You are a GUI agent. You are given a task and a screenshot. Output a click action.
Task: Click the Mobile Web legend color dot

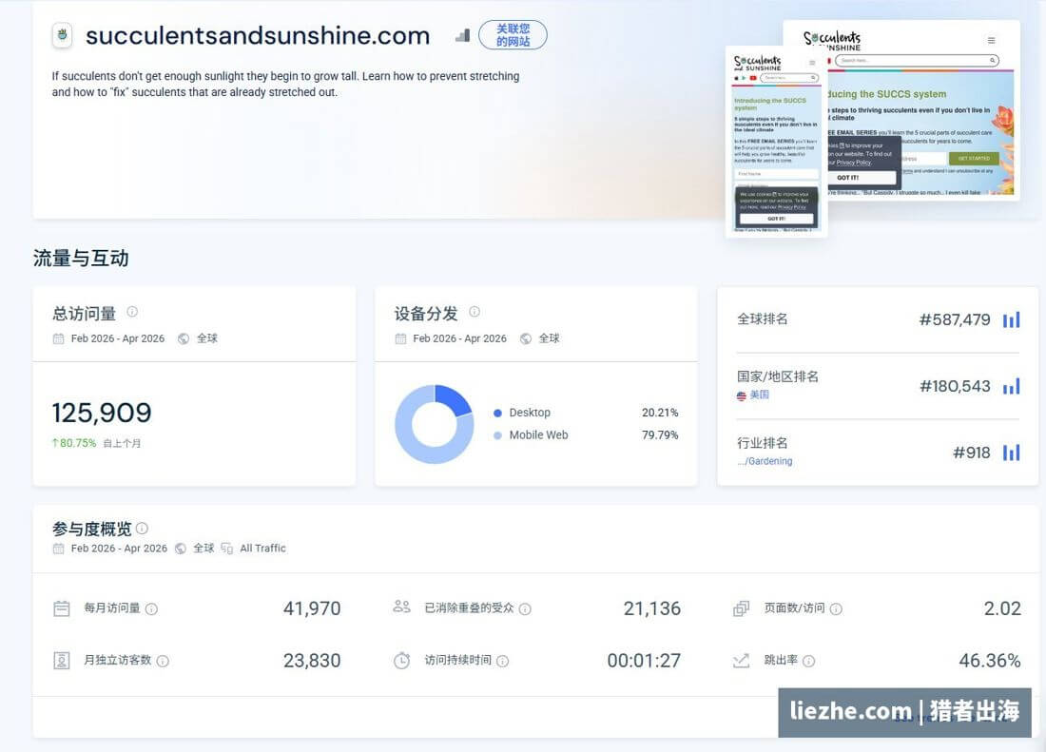click(497, 435)
